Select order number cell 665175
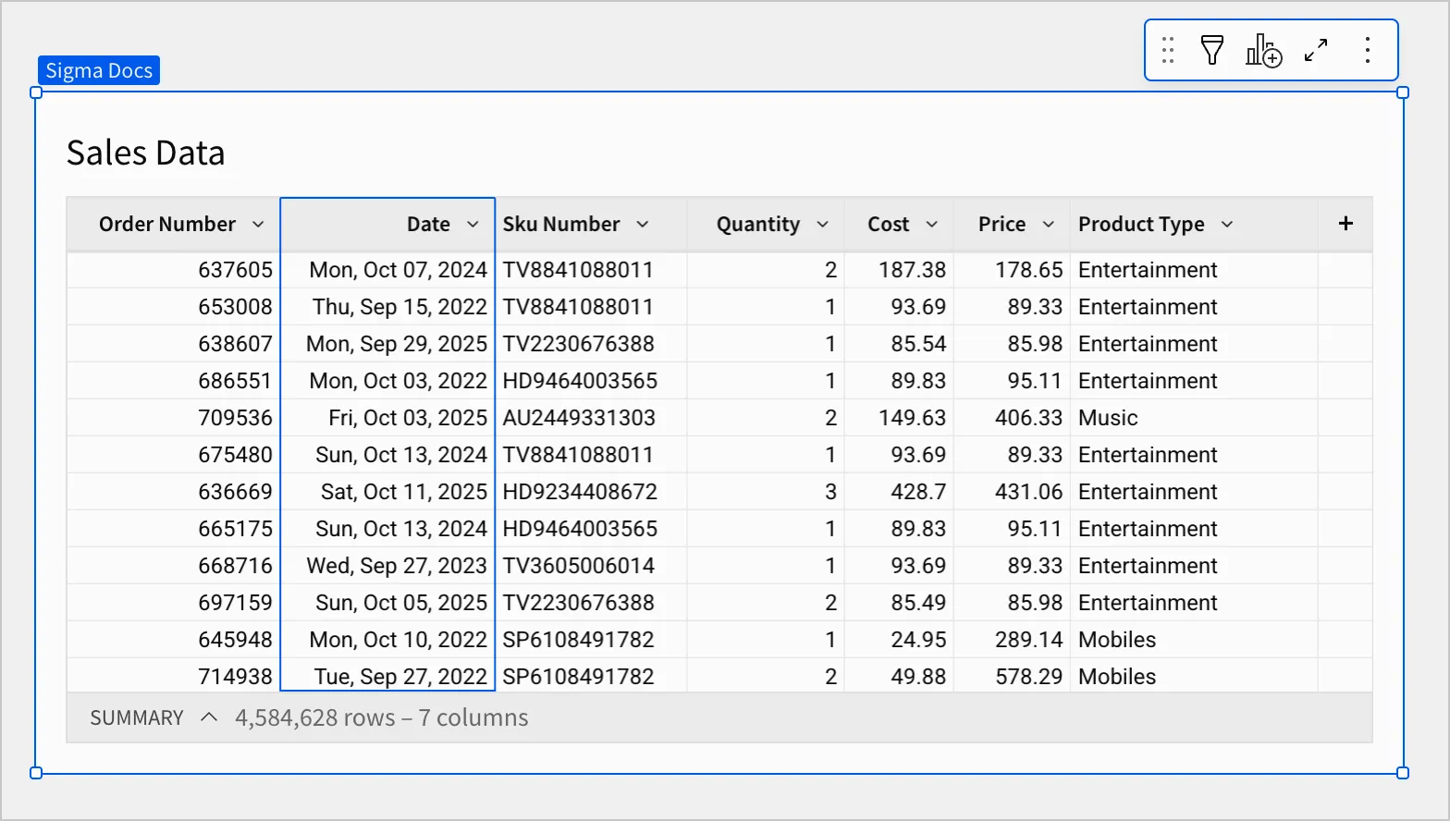1450x821 pixels. point(173,529)
